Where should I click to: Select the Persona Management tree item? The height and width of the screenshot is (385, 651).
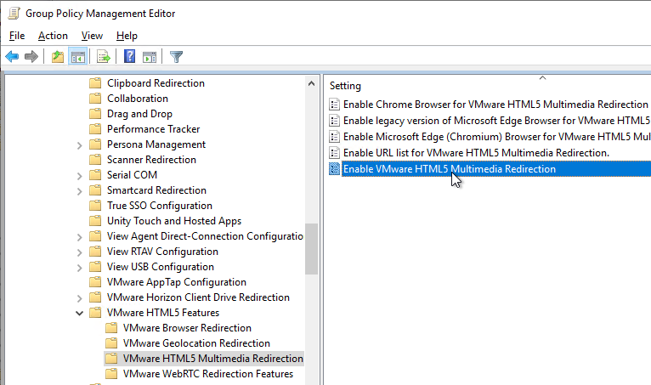pyautogui.click(x=156, y=144)
